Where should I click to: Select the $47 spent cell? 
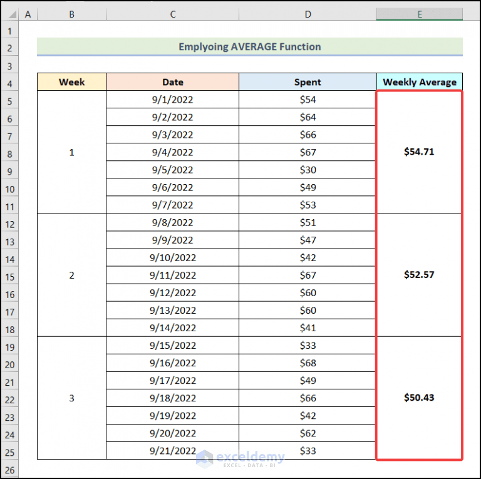coord(308,240)
